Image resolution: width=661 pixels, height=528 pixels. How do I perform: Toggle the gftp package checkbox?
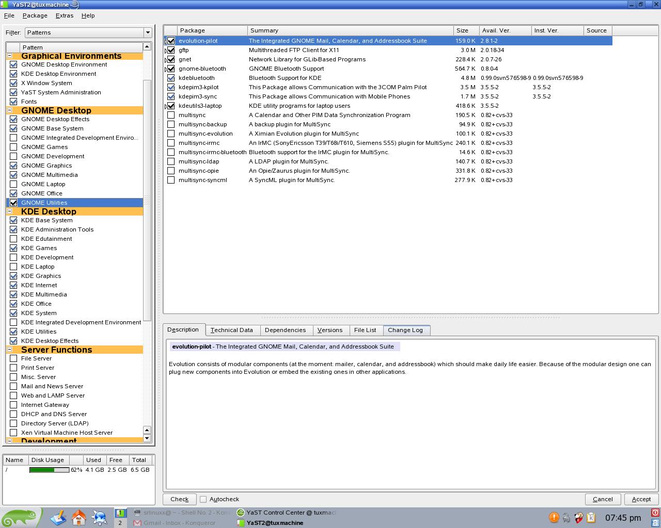[x=171, y=50]
